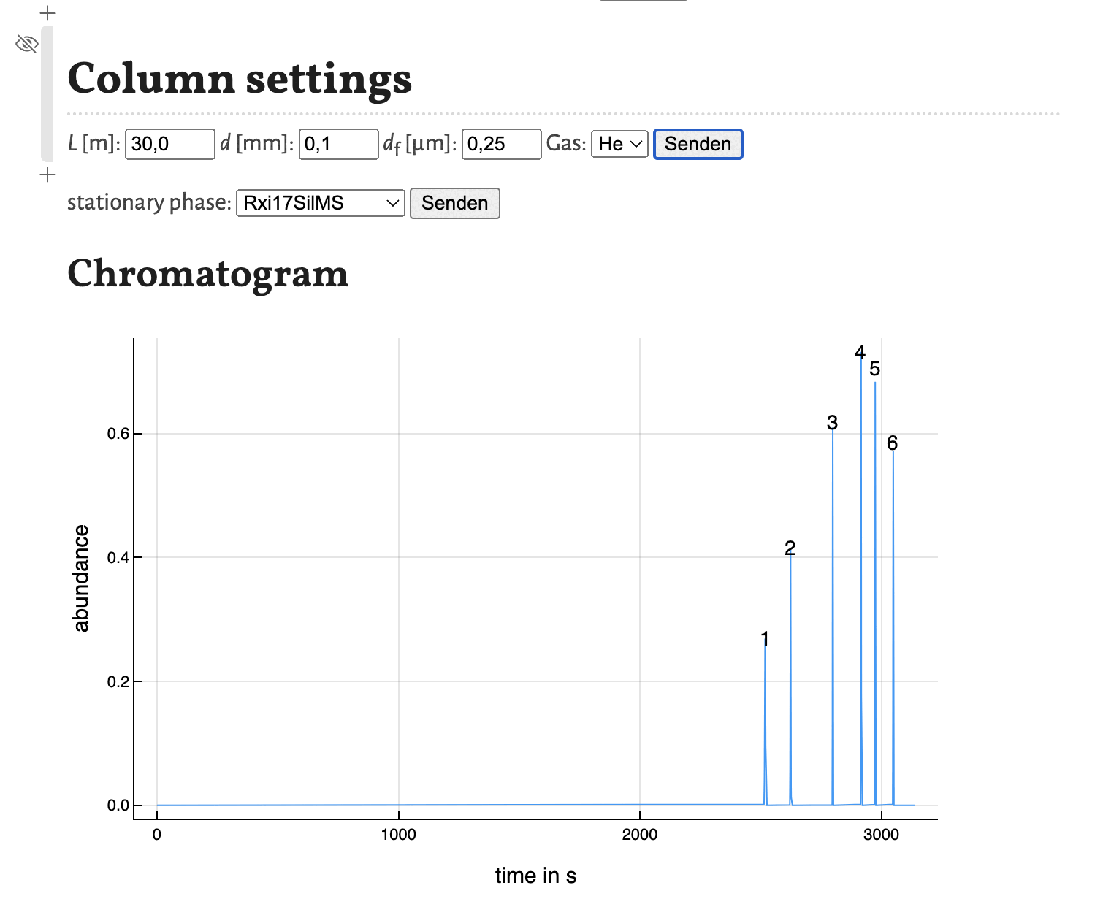This screenshot has height=907, width=1103.
Task: Select peak label 2 on the plot
Action: [x=790, y=548]
